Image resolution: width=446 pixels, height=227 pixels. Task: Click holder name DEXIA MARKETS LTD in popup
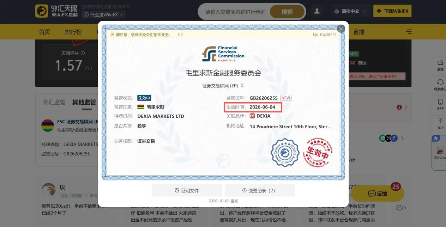point(161,116)
